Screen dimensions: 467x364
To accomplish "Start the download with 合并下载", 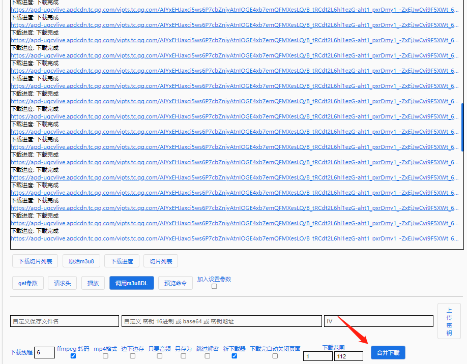I will pos(388,353).
